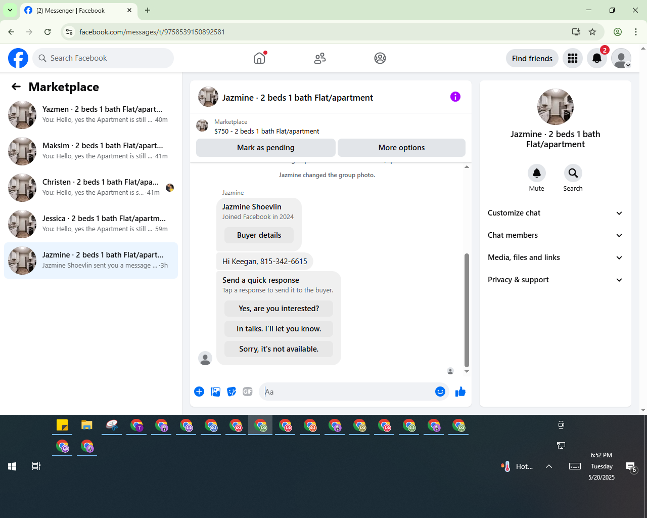
Task: Open more actions plus icon in composer
Action: coord(199,392)
